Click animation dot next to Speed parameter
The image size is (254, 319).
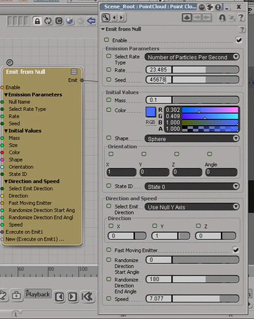click(x=109, y=299)
